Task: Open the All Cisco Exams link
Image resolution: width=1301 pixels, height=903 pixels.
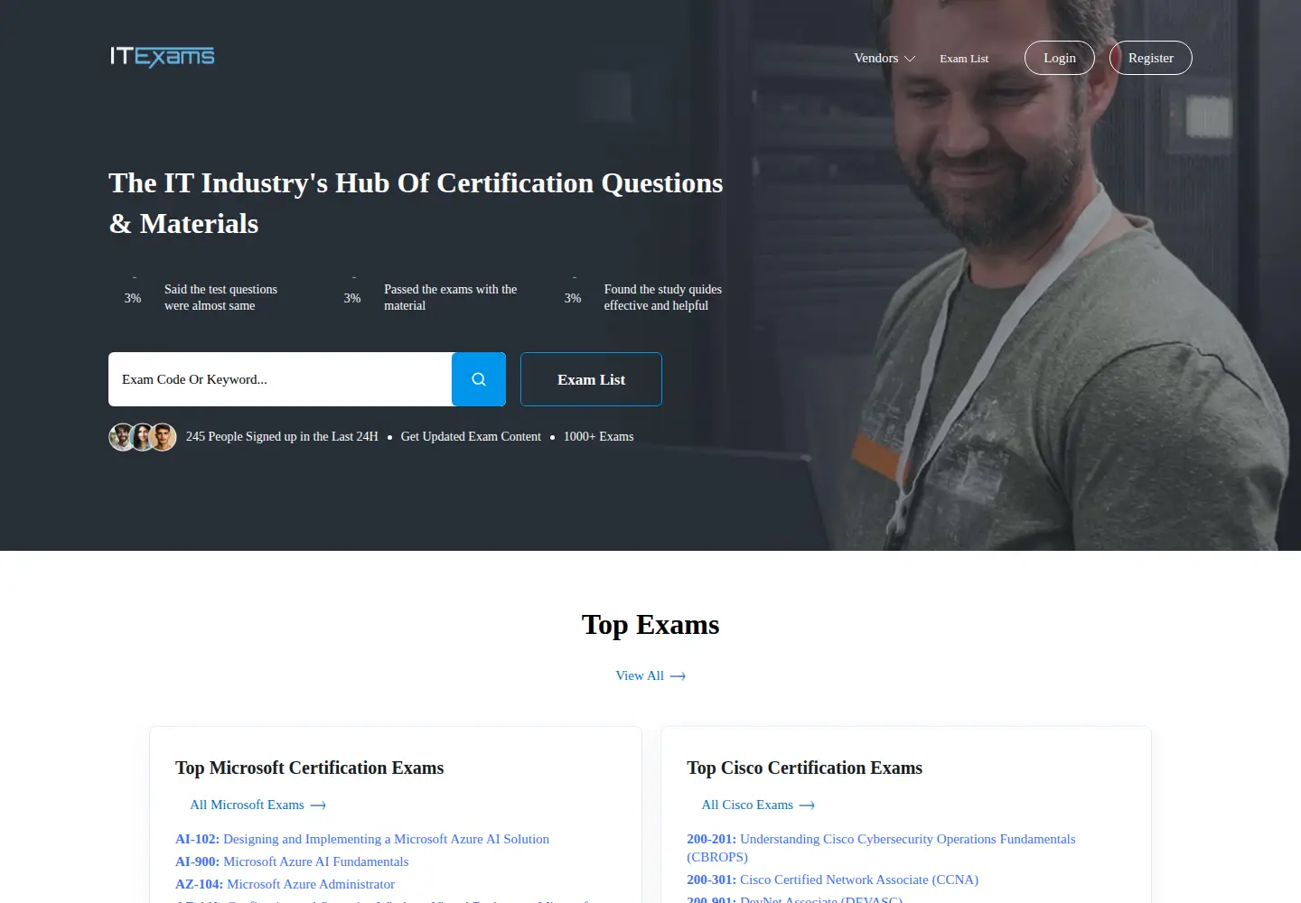Action: point(758,805)
